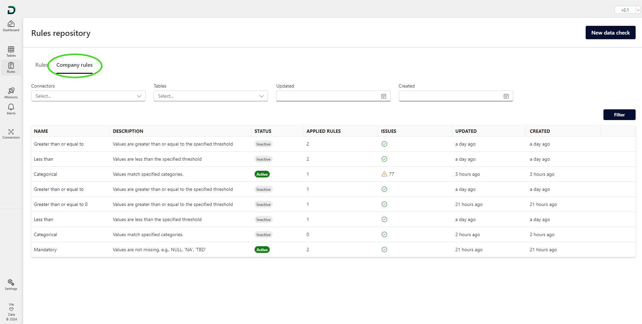Click the Filter button

(619, 115)
